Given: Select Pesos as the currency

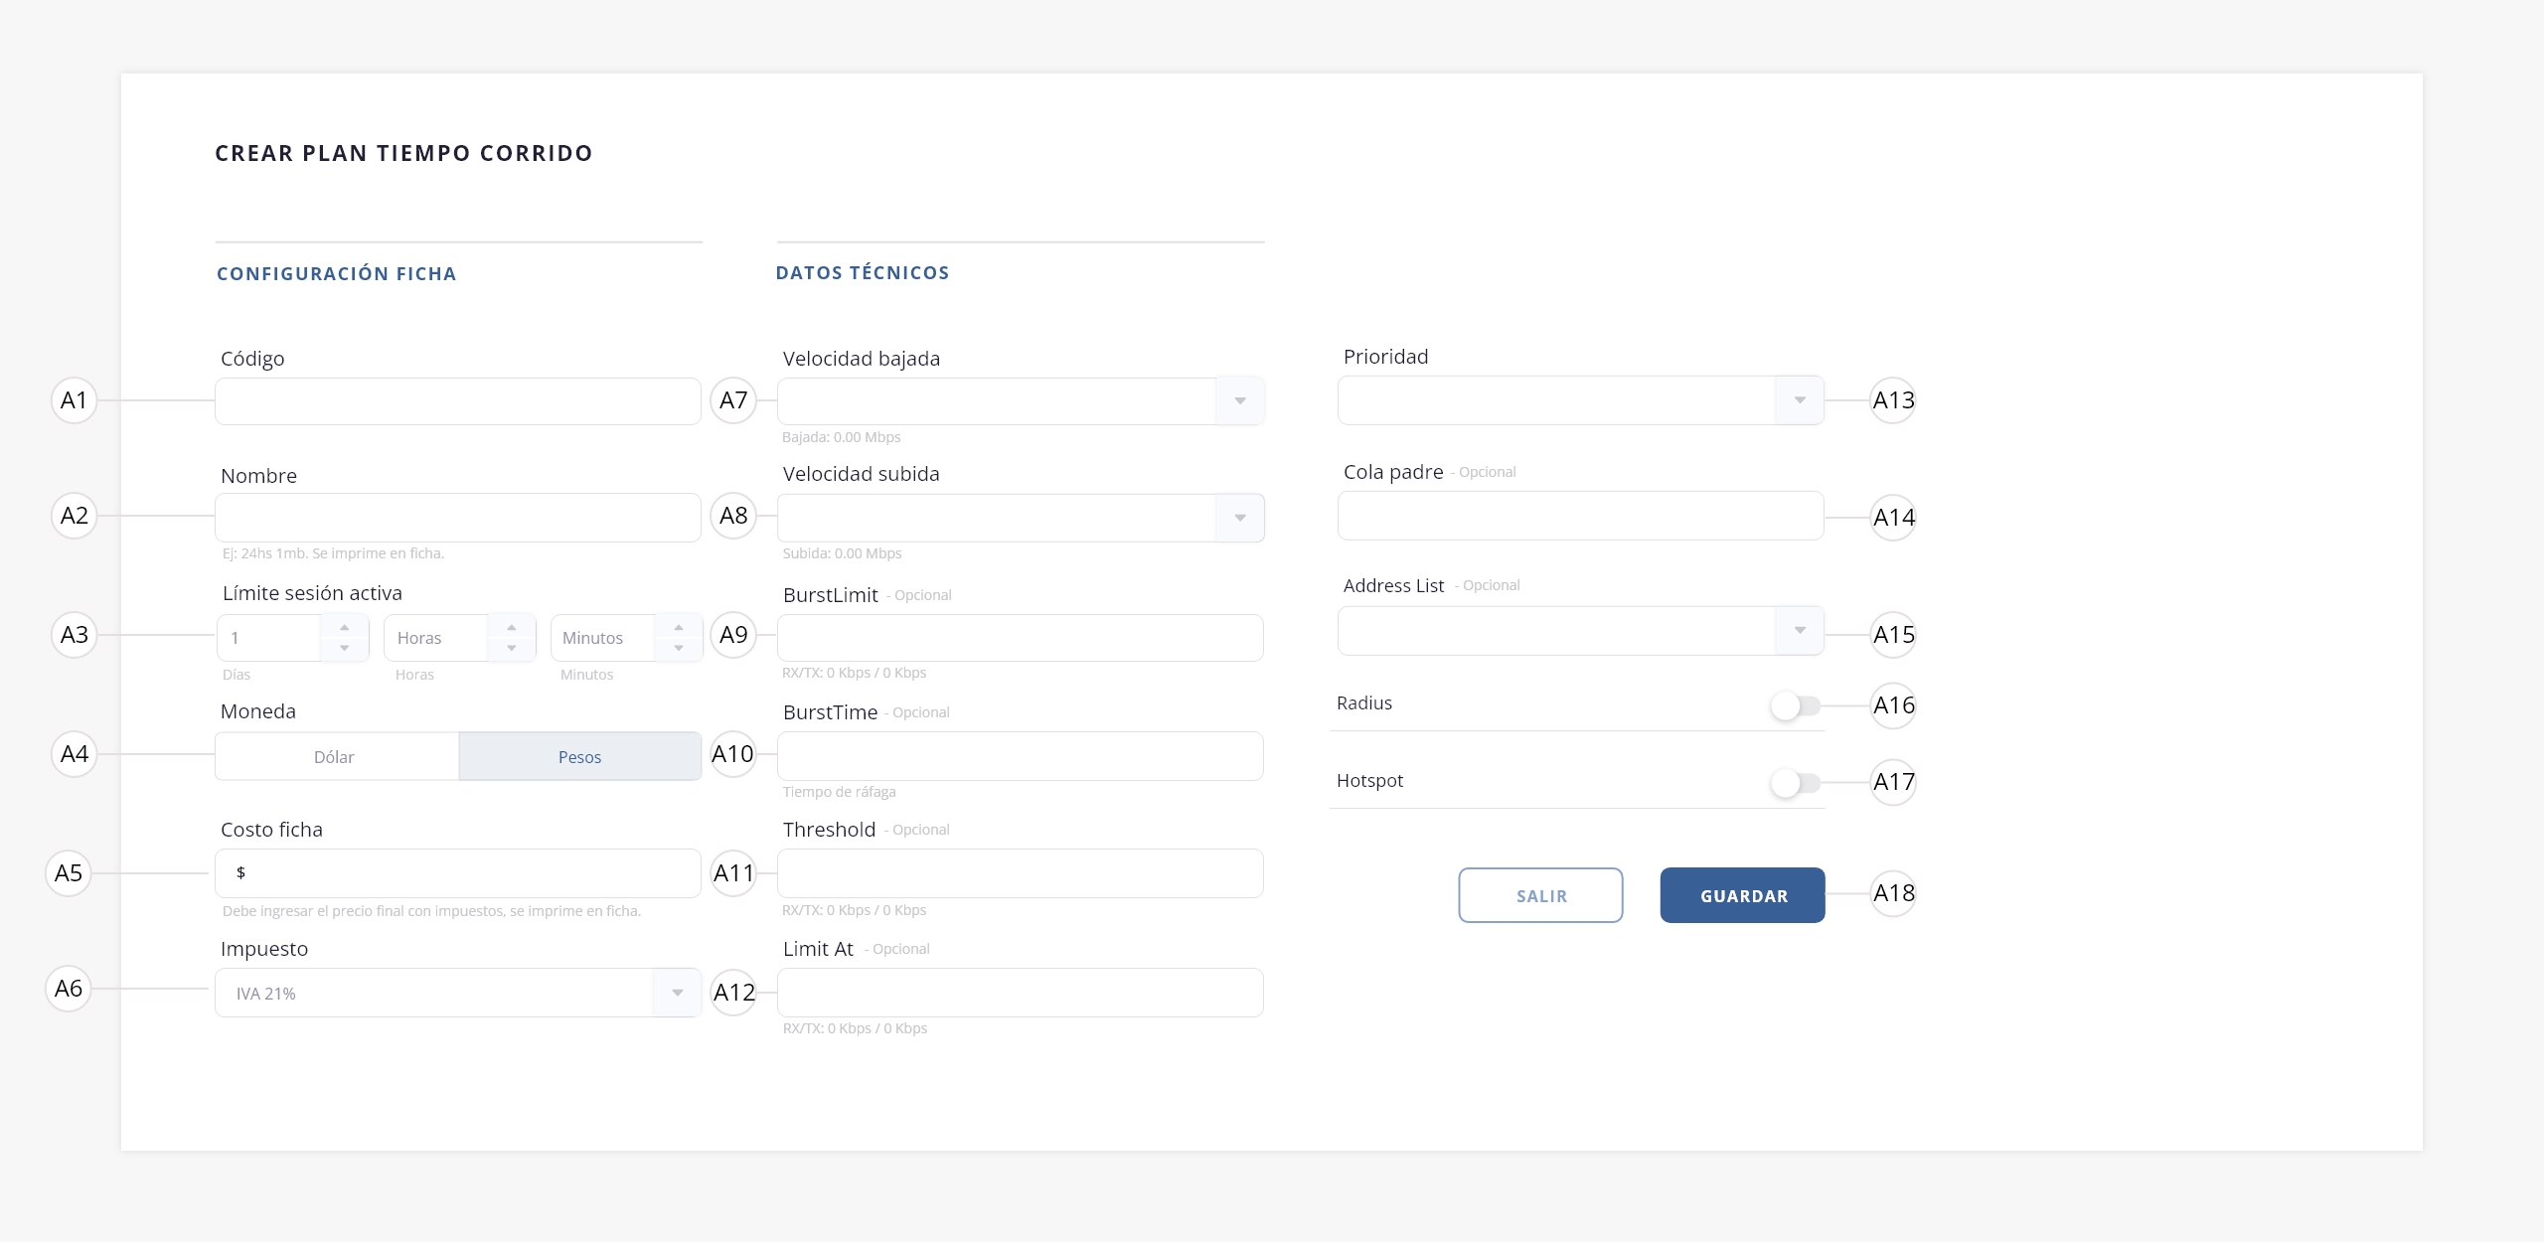Looking at the screenshot, I should click(580, 757).
